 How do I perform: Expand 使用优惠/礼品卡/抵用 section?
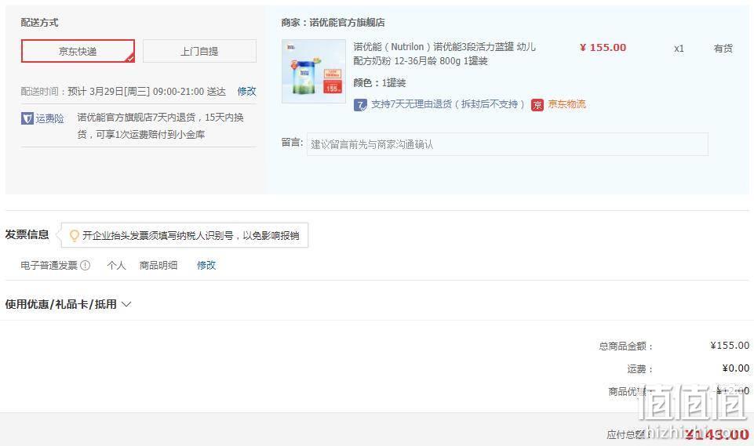pyautogui.click(x=67, y=304)
